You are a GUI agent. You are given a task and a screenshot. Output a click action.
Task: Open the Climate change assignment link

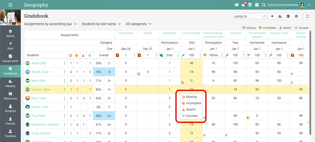191,33
